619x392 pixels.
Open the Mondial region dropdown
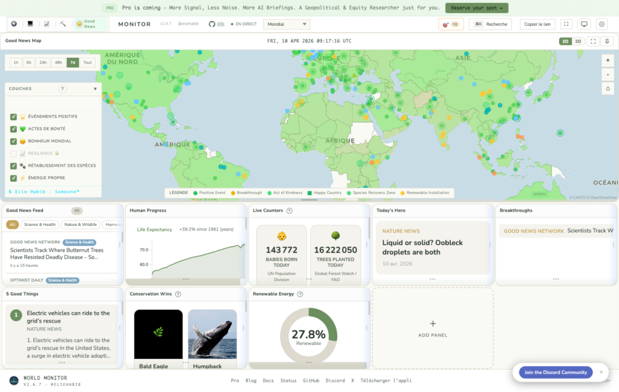pos(287,24)
